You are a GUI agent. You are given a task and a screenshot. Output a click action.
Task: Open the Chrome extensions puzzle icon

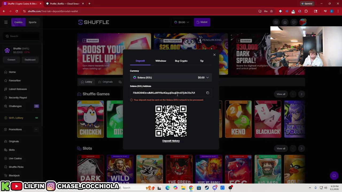(306, 11)
